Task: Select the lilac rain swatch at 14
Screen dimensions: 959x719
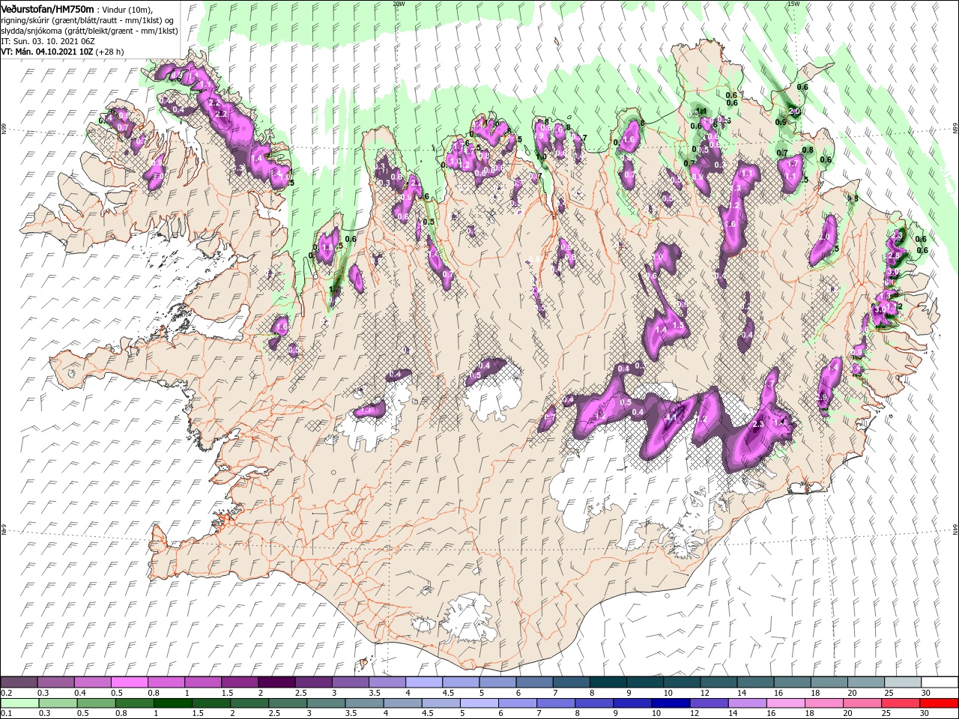Action: (x=748, y=703)
